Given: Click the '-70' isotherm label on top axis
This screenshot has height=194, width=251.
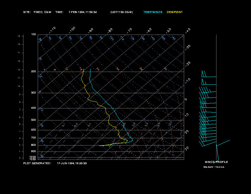Looking at the screenshot, I should tap(129, 31).
